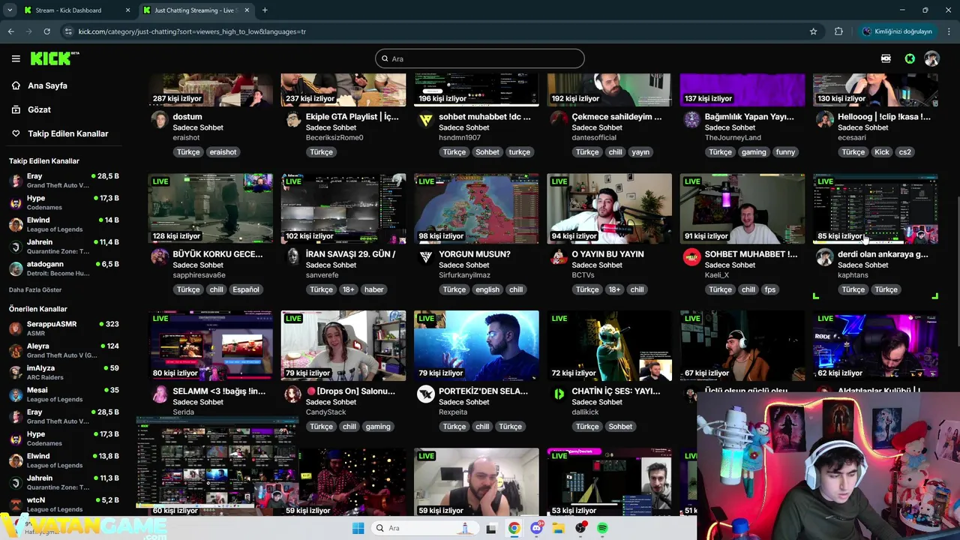View site information icon in address bar
This screenshot has height=540, width=960.
coord(68,31)
